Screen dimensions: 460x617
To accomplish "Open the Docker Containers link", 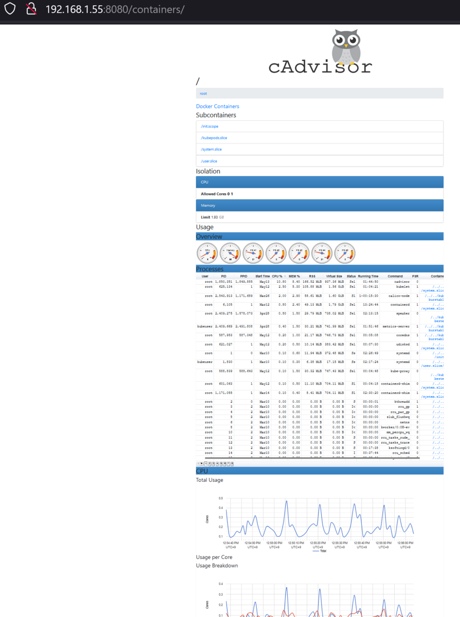I will click(x=217, y=106).
